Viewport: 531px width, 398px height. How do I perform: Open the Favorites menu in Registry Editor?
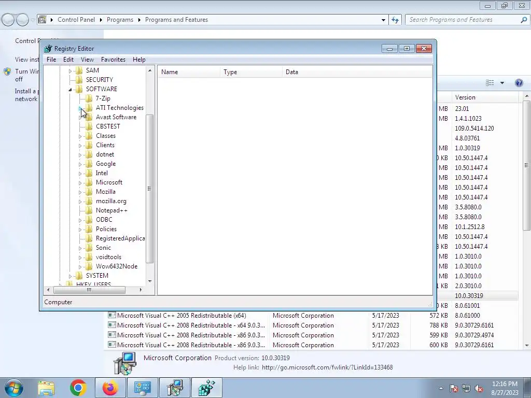113,60
